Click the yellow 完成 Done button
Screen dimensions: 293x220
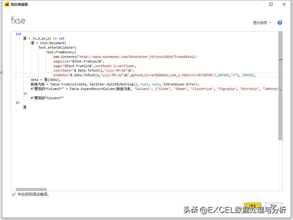(x=252, y=206)
